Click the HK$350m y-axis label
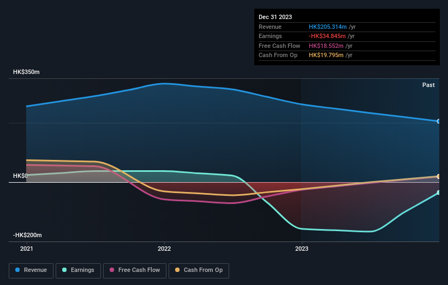Screen dimensions: 448x285 [x=26, y=72]
